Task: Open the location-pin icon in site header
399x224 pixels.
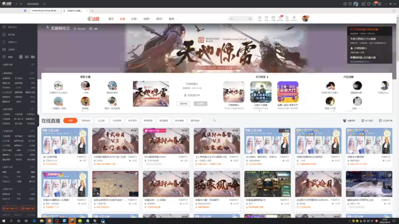Action: click(294, 18)
